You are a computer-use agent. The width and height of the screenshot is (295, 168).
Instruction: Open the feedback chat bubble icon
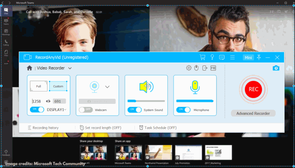222,57
